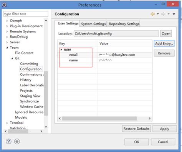Click the tree vertical scrollbar thumb
Viewport: 182px width, 152px height.
(x=46, y=93)
